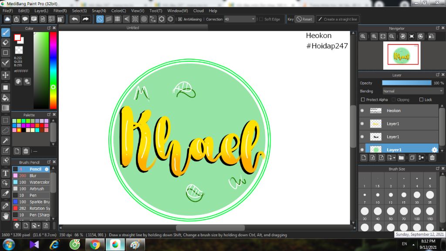Open the File menu
This screenshot has width=446, height=251.
tap(8, 11)
